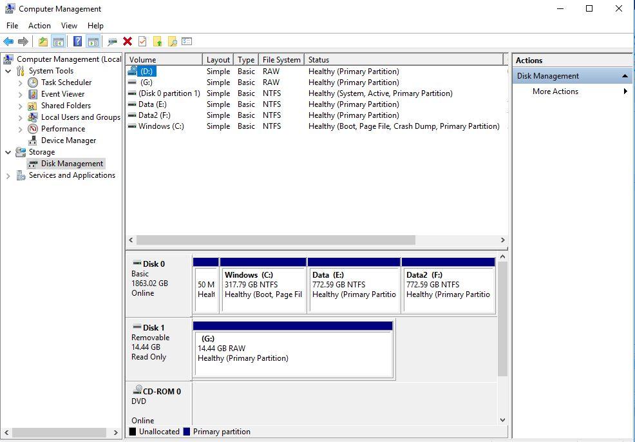Click the Device Manager icon
This screenshot has width=635, height=442.
pos(33,140)
